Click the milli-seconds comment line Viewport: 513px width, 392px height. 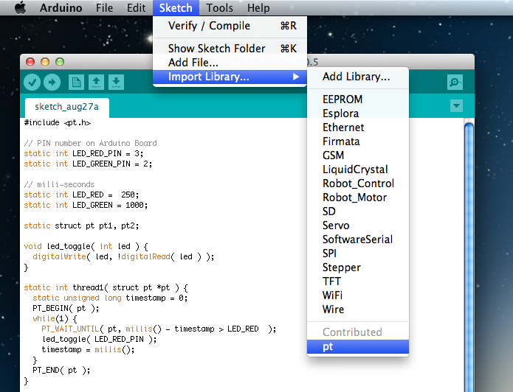pyautogui.click(x=59, y=184)
